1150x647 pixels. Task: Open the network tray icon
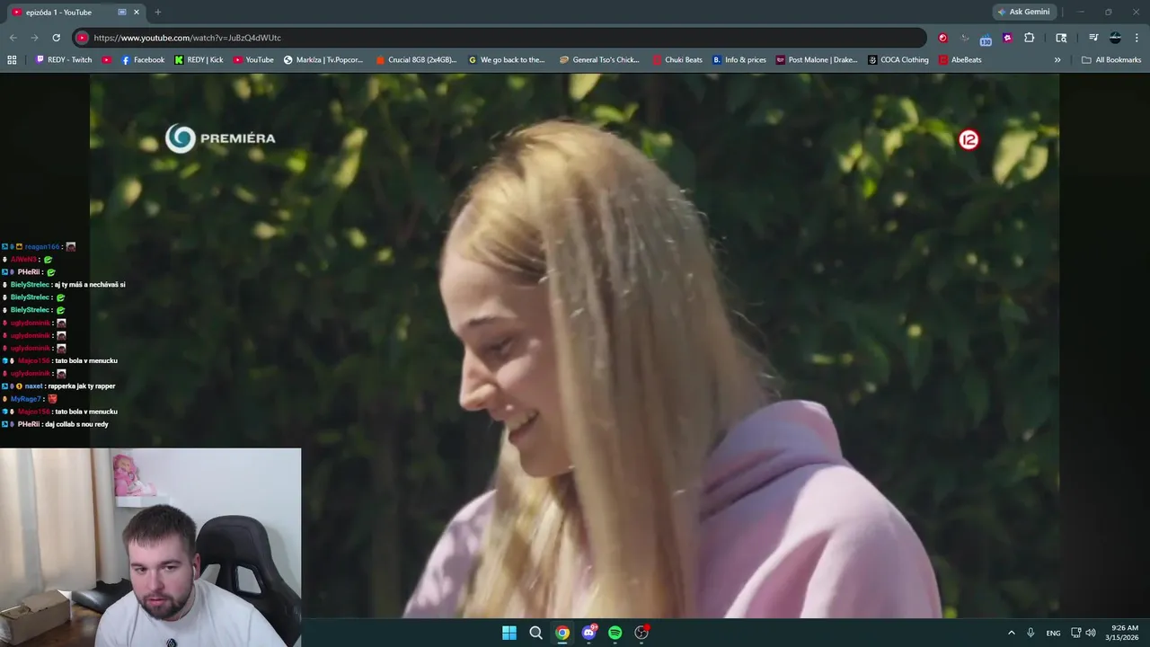click(1076, 633)
